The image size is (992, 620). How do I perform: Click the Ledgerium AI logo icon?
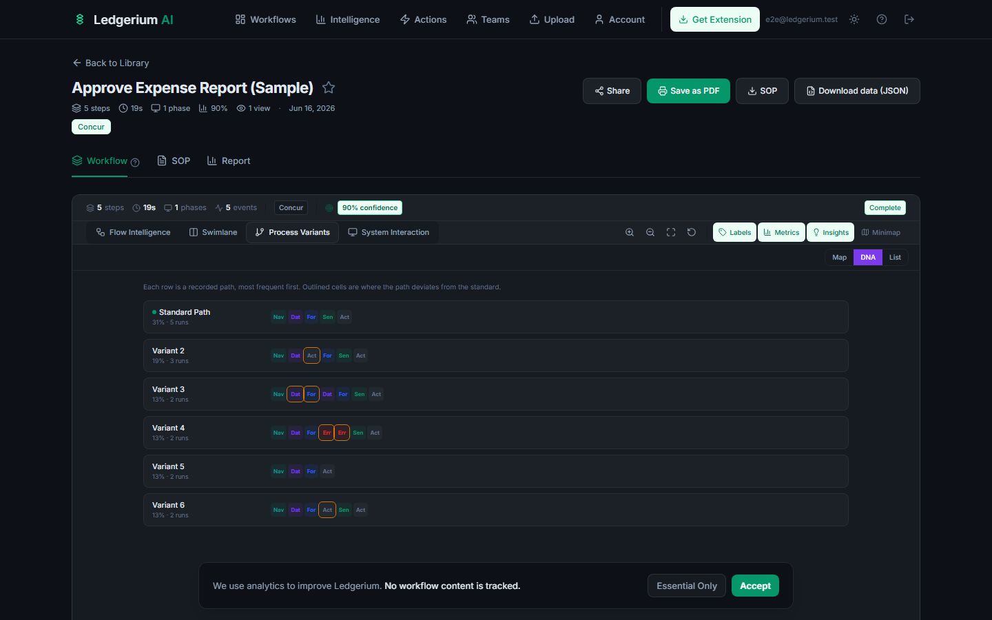tap(80, 19)
